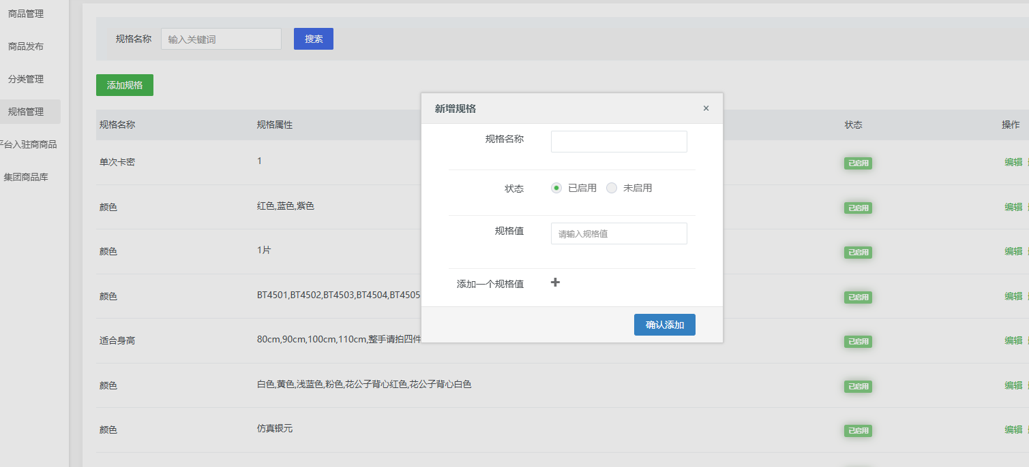Go to 分类管理 sidebar item
Image resolution: width=1029 pixels, height=467 pixels.
point(26,79)
